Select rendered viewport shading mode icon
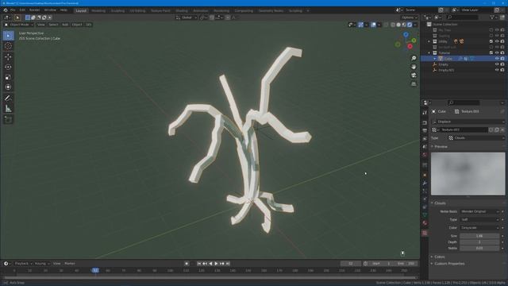Image resolution: width=508 pixels, height=286 pixels. (410, 25)
